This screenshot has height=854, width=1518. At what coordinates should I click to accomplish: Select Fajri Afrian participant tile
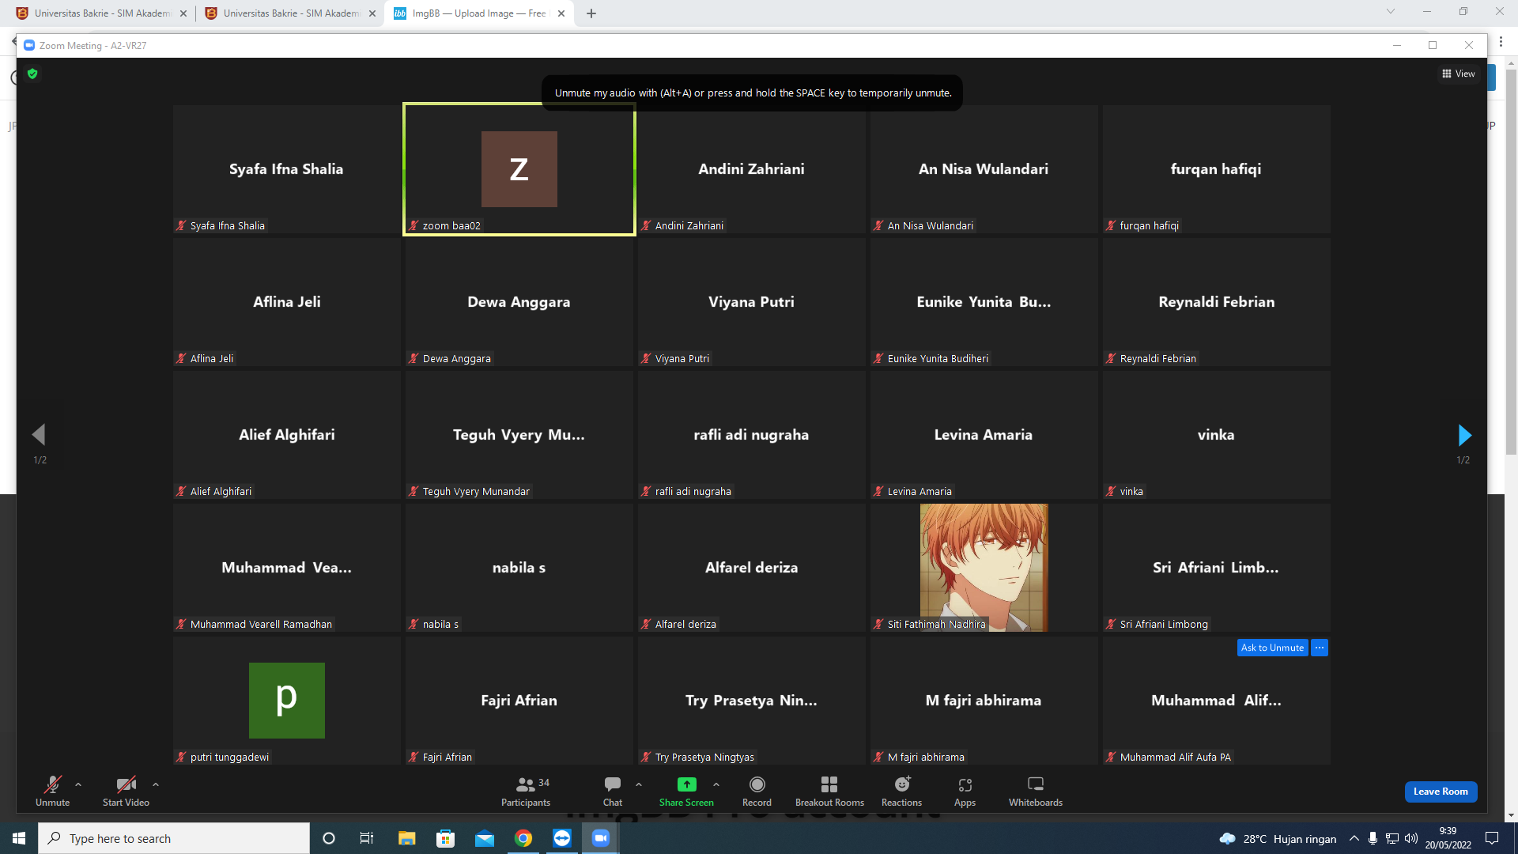[x=519, y=701]
